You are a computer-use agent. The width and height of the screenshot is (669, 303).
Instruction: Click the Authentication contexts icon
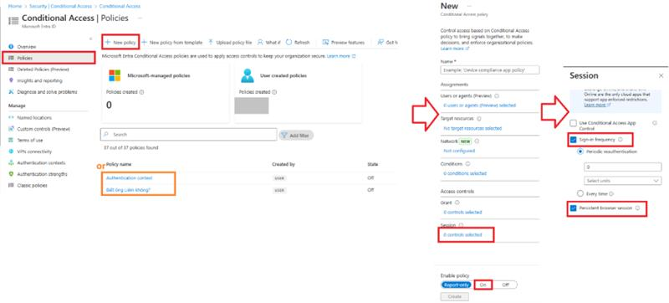[x=11, y=162]
